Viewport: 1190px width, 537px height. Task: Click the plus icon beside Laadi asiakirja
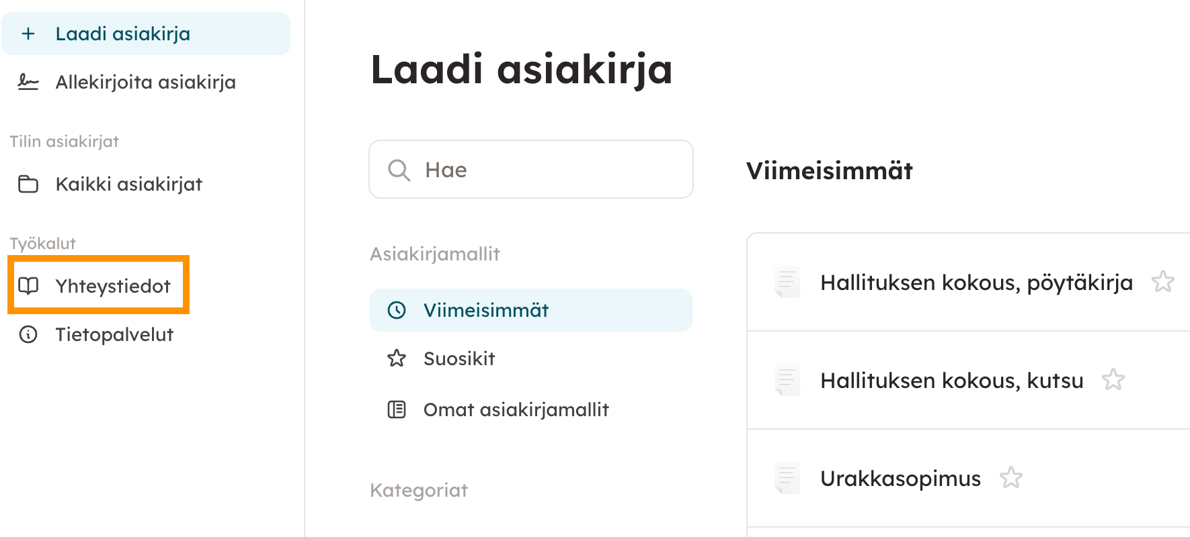(x=28, y=34)
